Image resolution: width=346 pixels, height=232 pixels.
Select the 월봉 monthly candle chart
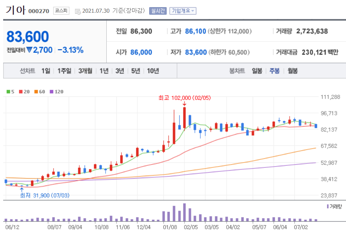pos(292,71)
